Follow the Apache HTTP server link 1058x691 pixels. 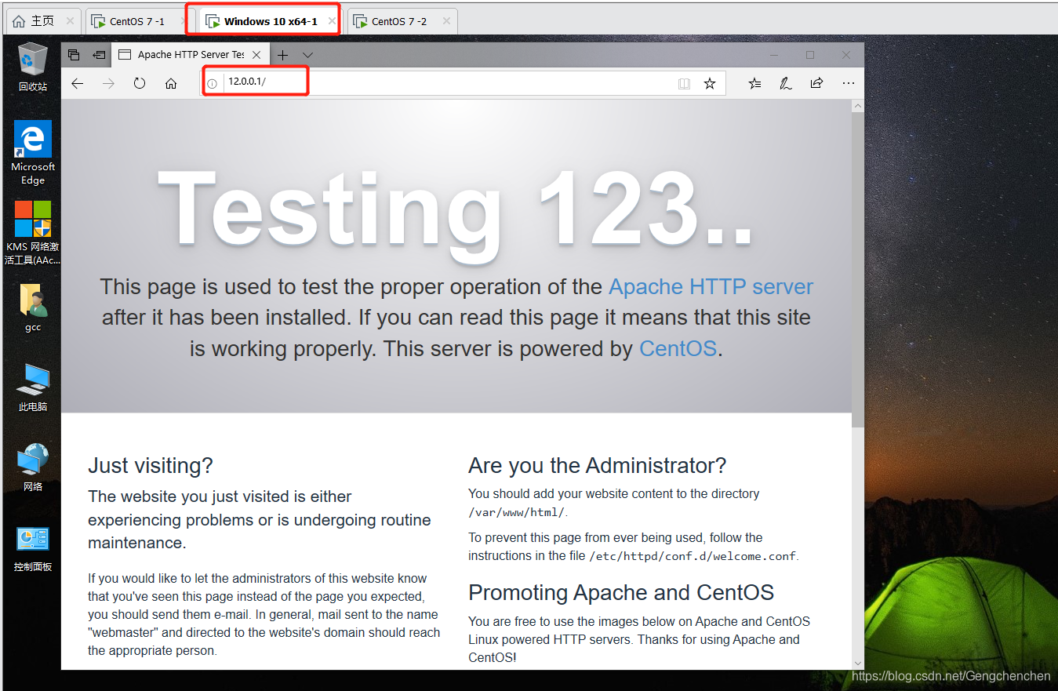(x=711, y=287)
